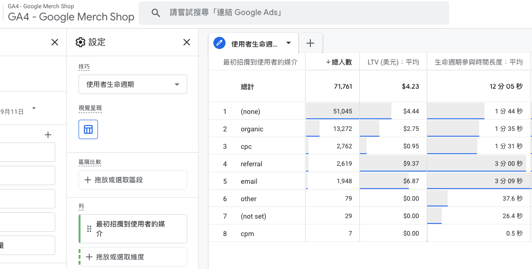This screenshot has height=269, width=532.
Task: Open the 使用者生命週期 technique dropdown
Action: (x=133, y=84)
